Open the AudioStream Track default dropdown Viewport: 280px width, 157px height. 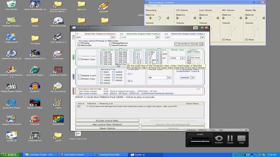pyautogui.click(x=192, y=78)
